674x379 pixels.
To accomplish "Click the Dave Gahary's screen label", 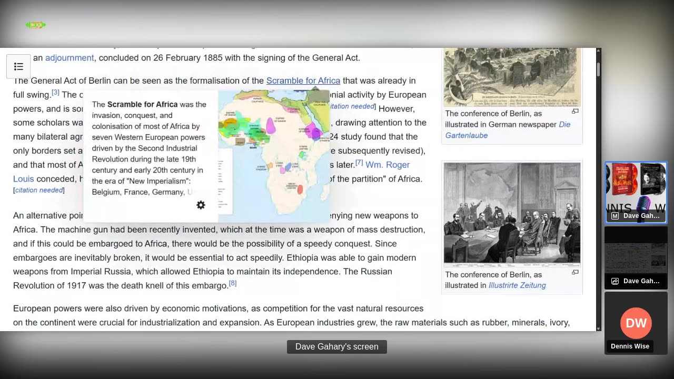I will click(337, 346).
